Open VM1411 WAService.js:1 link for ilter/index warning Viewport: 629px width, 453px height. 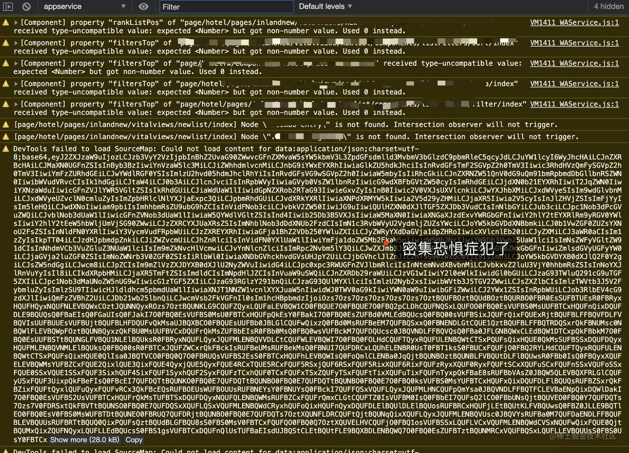pyautogui.click(x=575, y=104)
